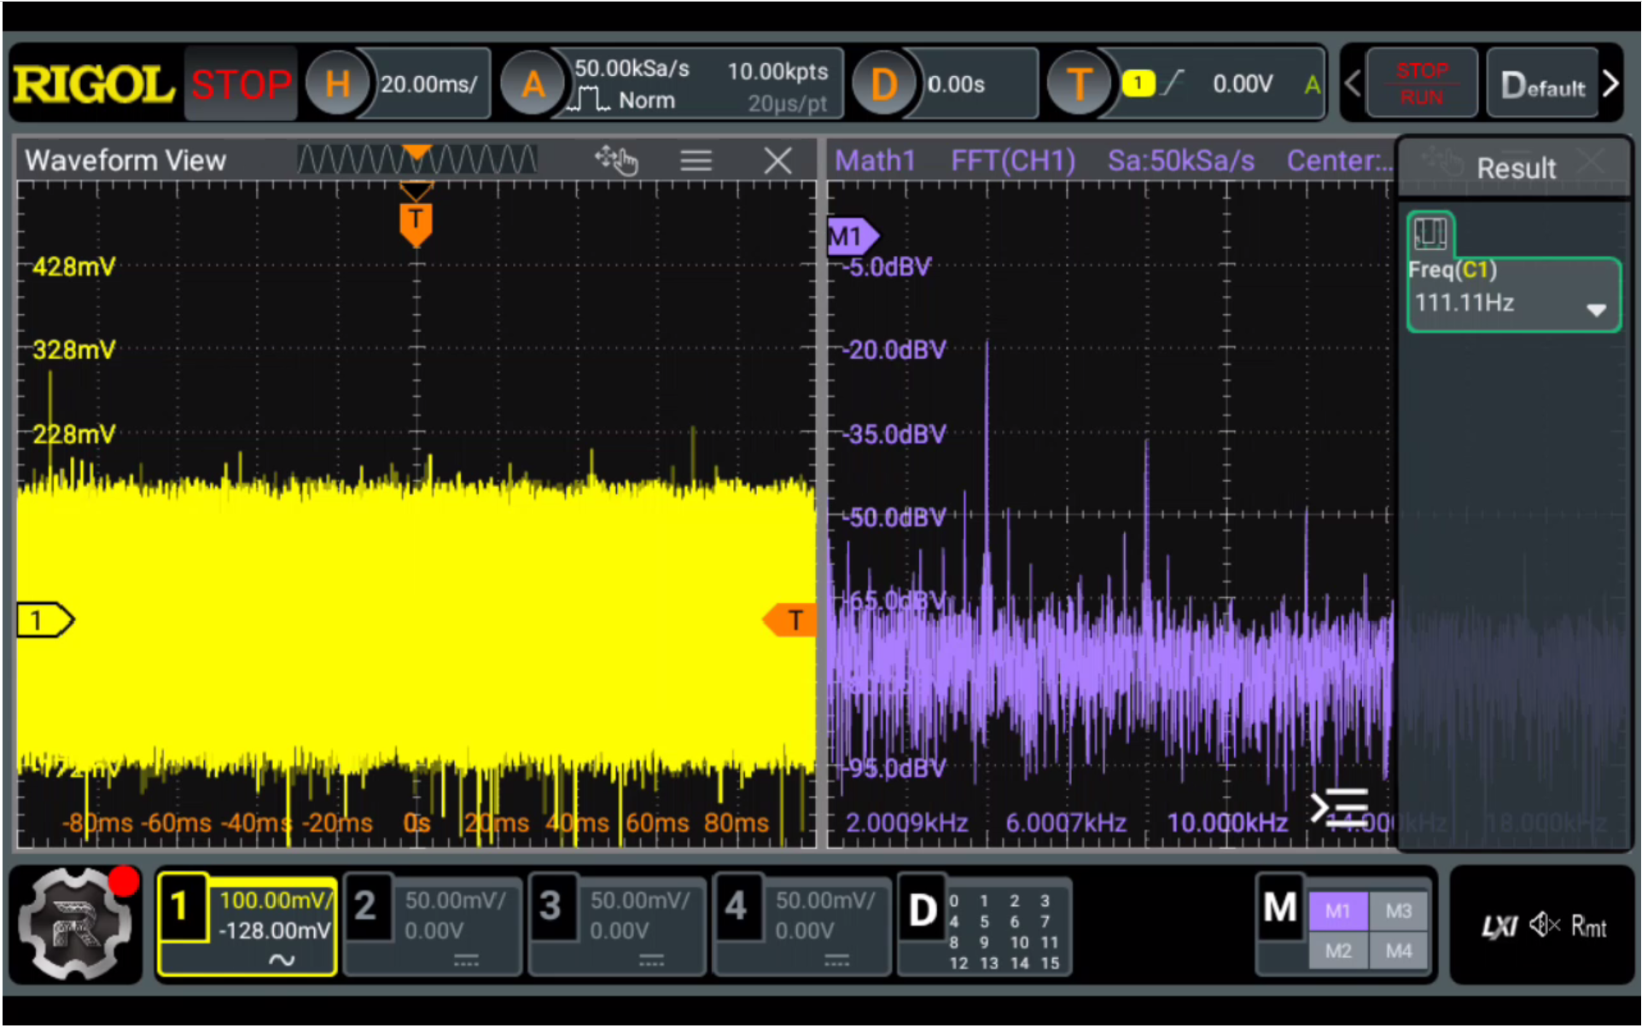Close the Waveform View window

click(x=777, y=160)
